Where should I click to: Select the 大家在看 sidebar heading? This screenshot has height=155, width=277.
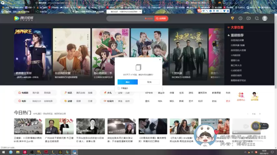[237, 28]
